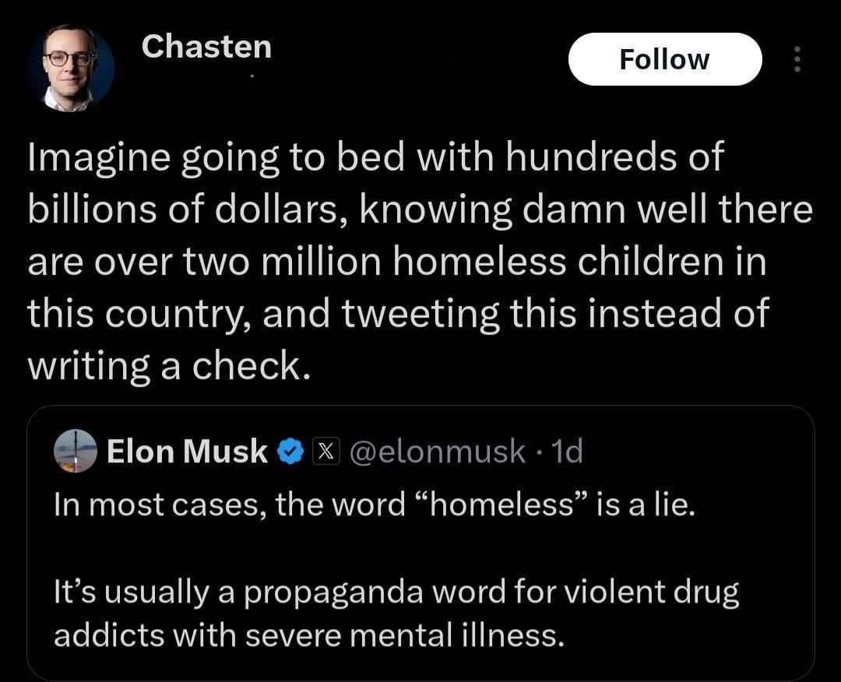Click the quoted paragraph about 'propaganda word'
Image resolution: width=841 pixels, height=682 pixels.
(396, 593)
